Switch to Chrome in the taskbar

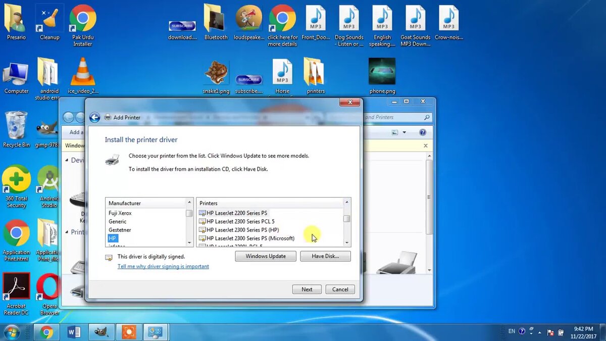pos(47,332)
